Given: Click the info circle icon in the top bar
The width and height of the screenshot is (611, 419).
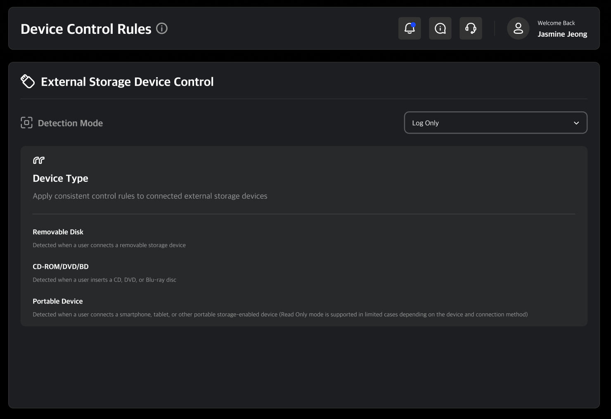Looking at the screenshot, I should [440, 28].
